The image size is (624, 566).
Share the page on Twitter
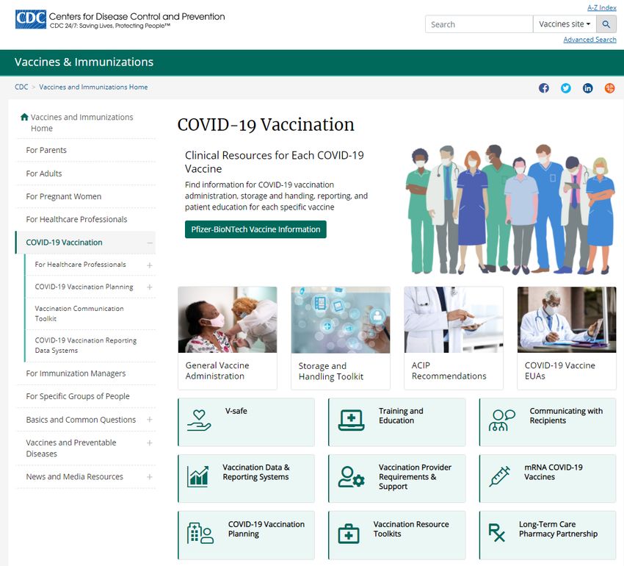pos(565,88)
